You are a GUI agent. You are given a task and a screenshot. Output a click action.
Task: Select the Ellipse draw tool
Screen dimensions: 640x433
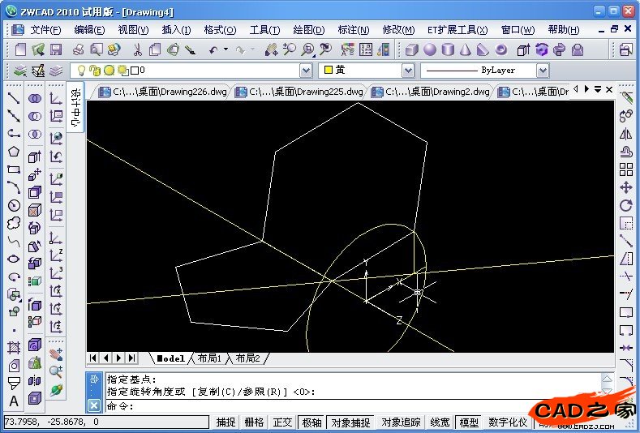click(14, 259)
